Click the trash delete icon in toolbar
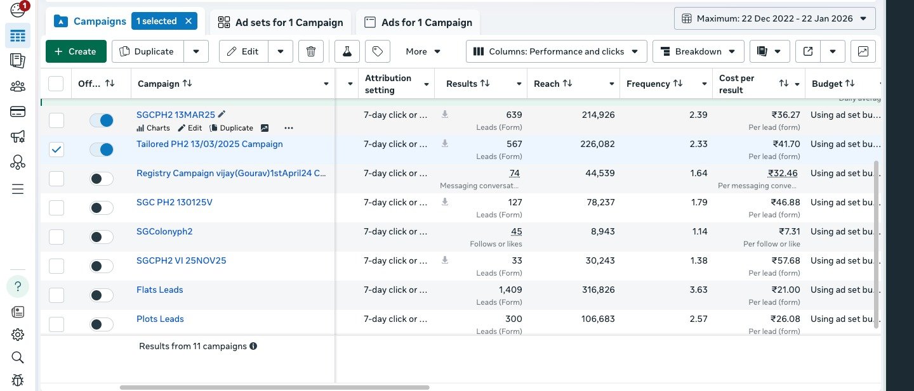 coord(310,51)
